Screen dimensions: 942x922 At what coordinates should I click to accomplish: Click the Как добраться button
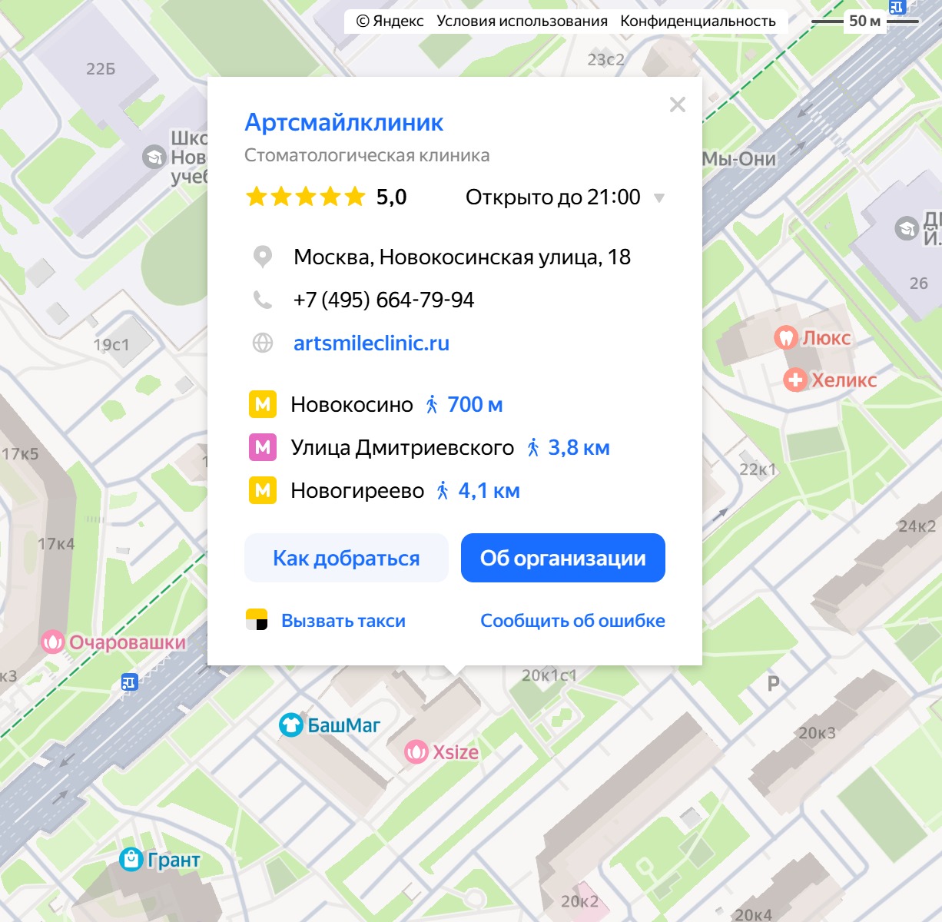click(x=347, y=558)
